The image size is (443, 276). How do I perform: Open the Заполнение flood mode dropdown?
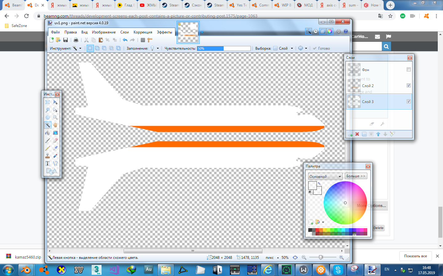(155, 48)
